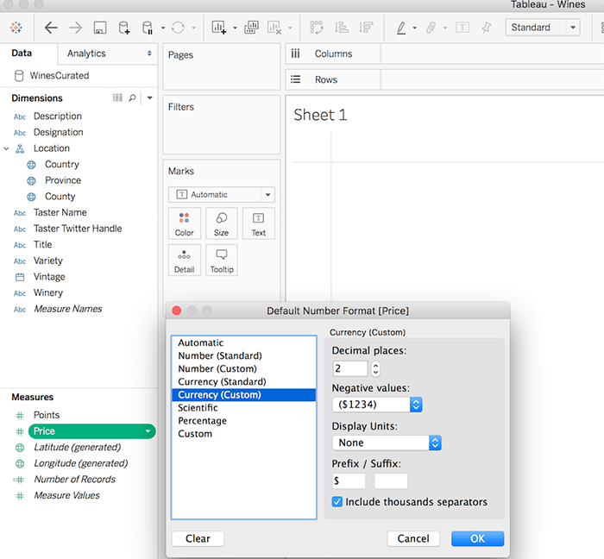Open the New Worksheet dropdown arrow

[235, 28]
